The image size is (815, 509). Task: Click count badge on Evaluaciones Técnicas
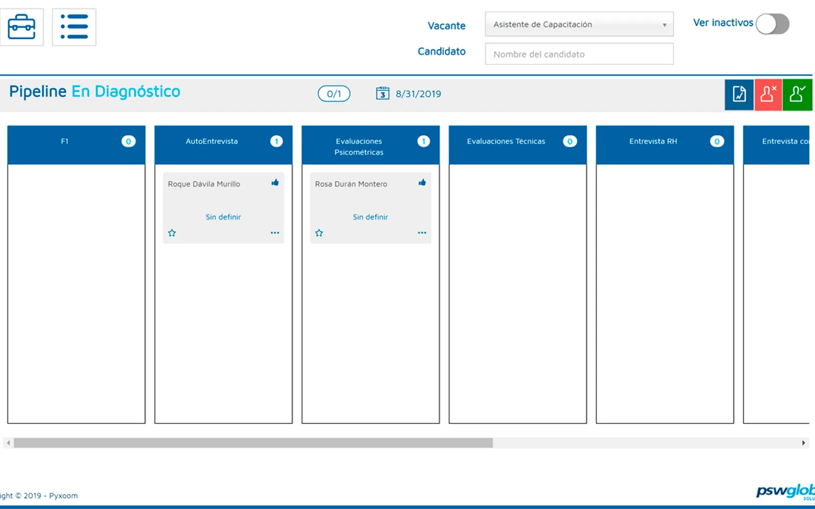(570, 142)
